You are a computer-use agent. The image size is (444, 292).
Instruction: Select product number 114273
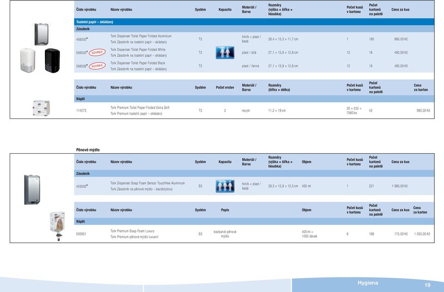tap(81, 111)
